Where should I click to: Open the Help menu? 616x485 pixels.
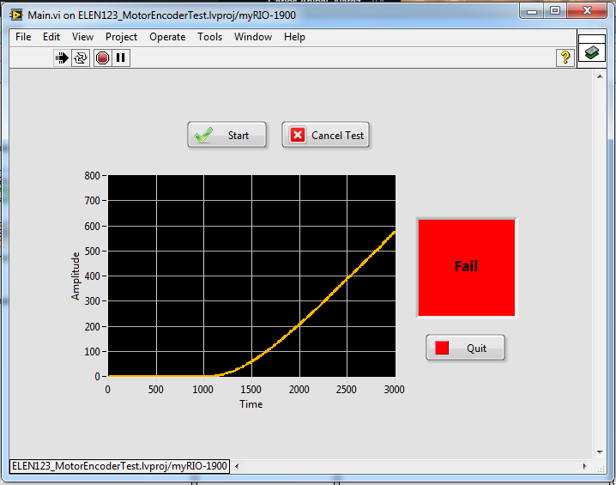point(294,37)
